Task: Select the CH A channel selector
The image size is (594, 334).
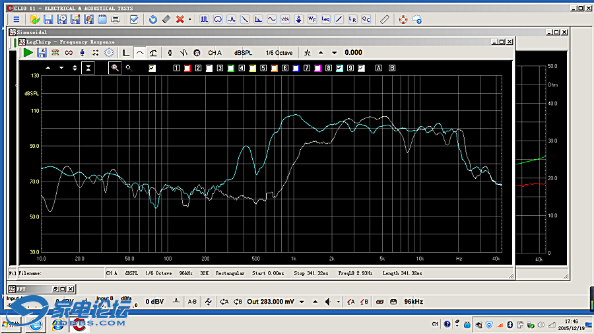Action: point(214,53)
